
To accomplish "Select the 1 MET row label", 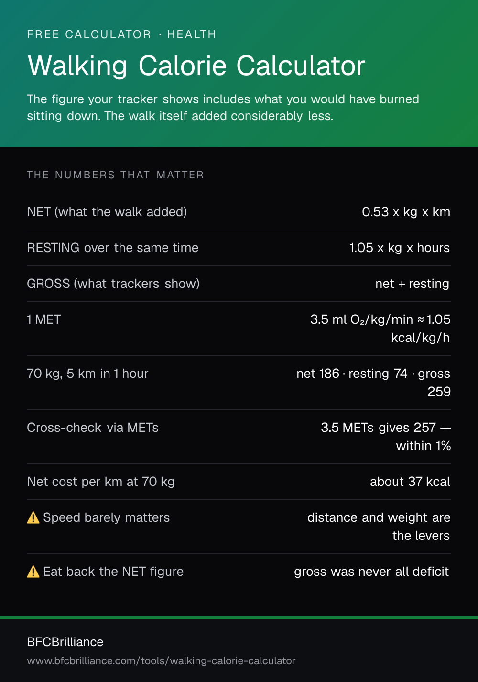I will click(x=44, y=319).
